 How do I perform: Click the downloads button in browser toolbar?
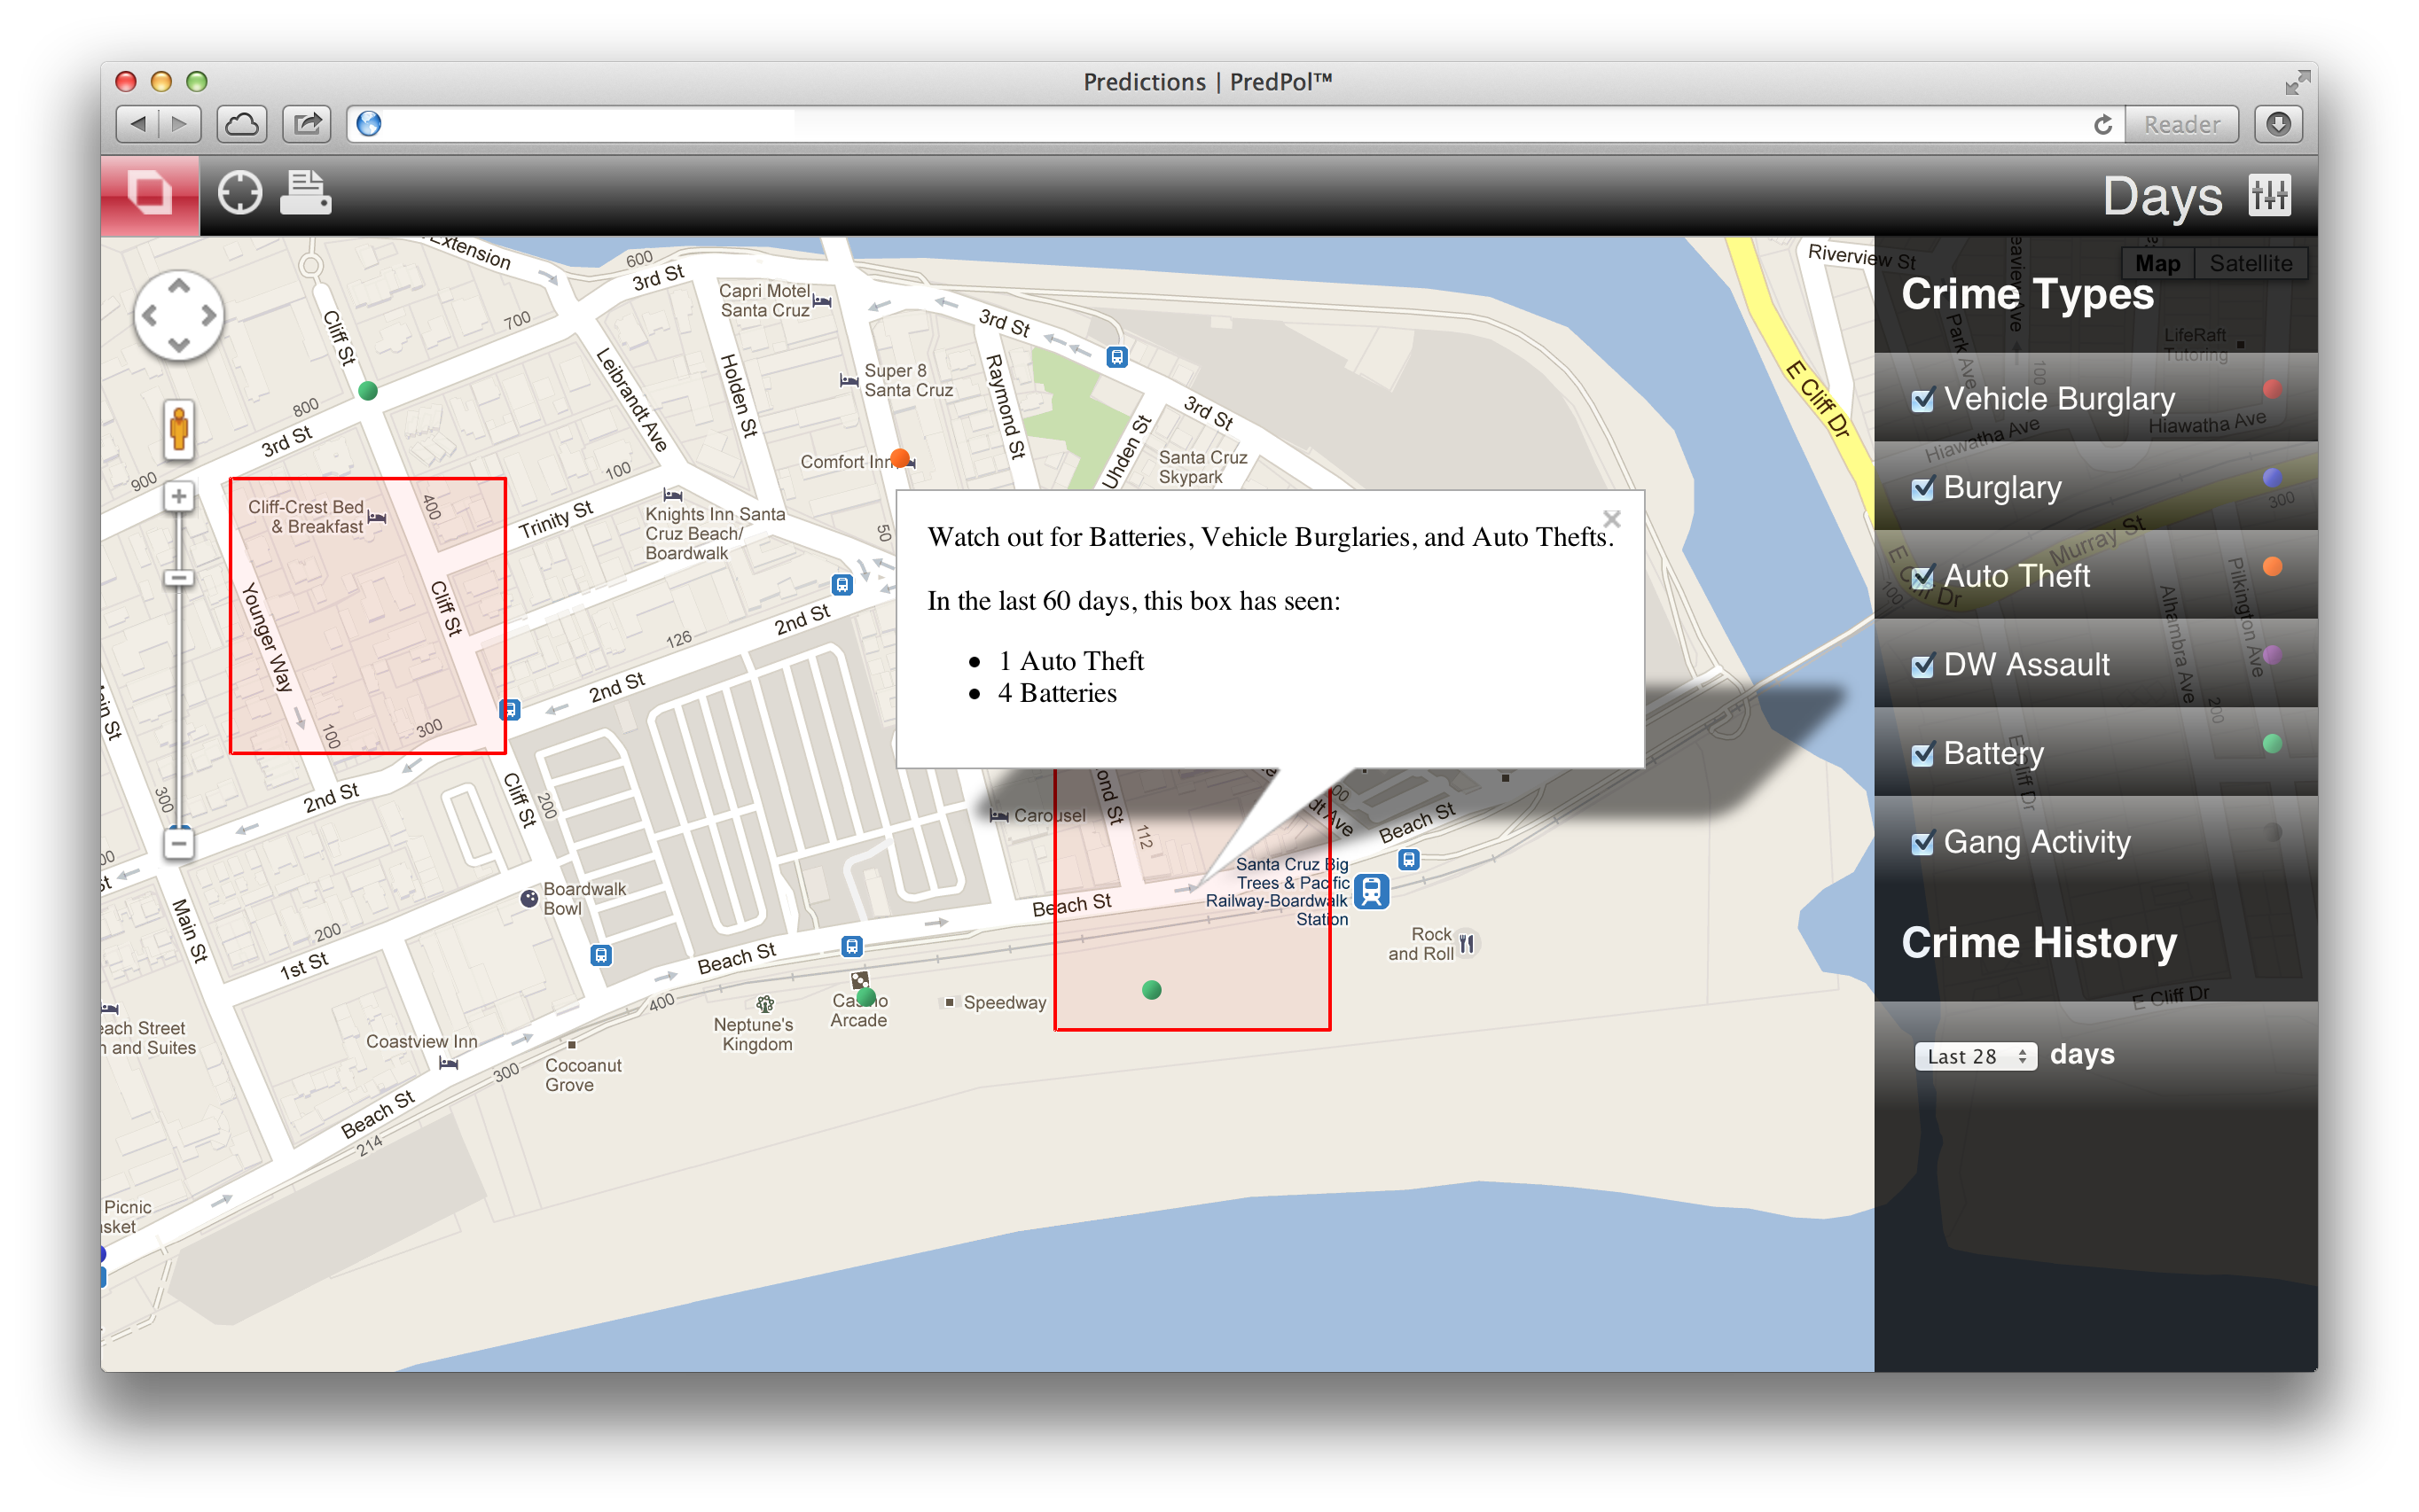(x=2278, y=124)
